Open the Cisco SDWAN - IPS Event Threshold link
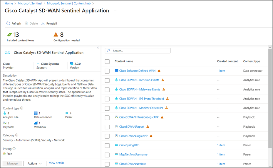 point(142,98)
